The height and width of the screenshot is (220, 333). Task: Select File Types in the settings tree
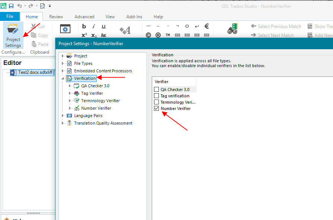[83, 63]
